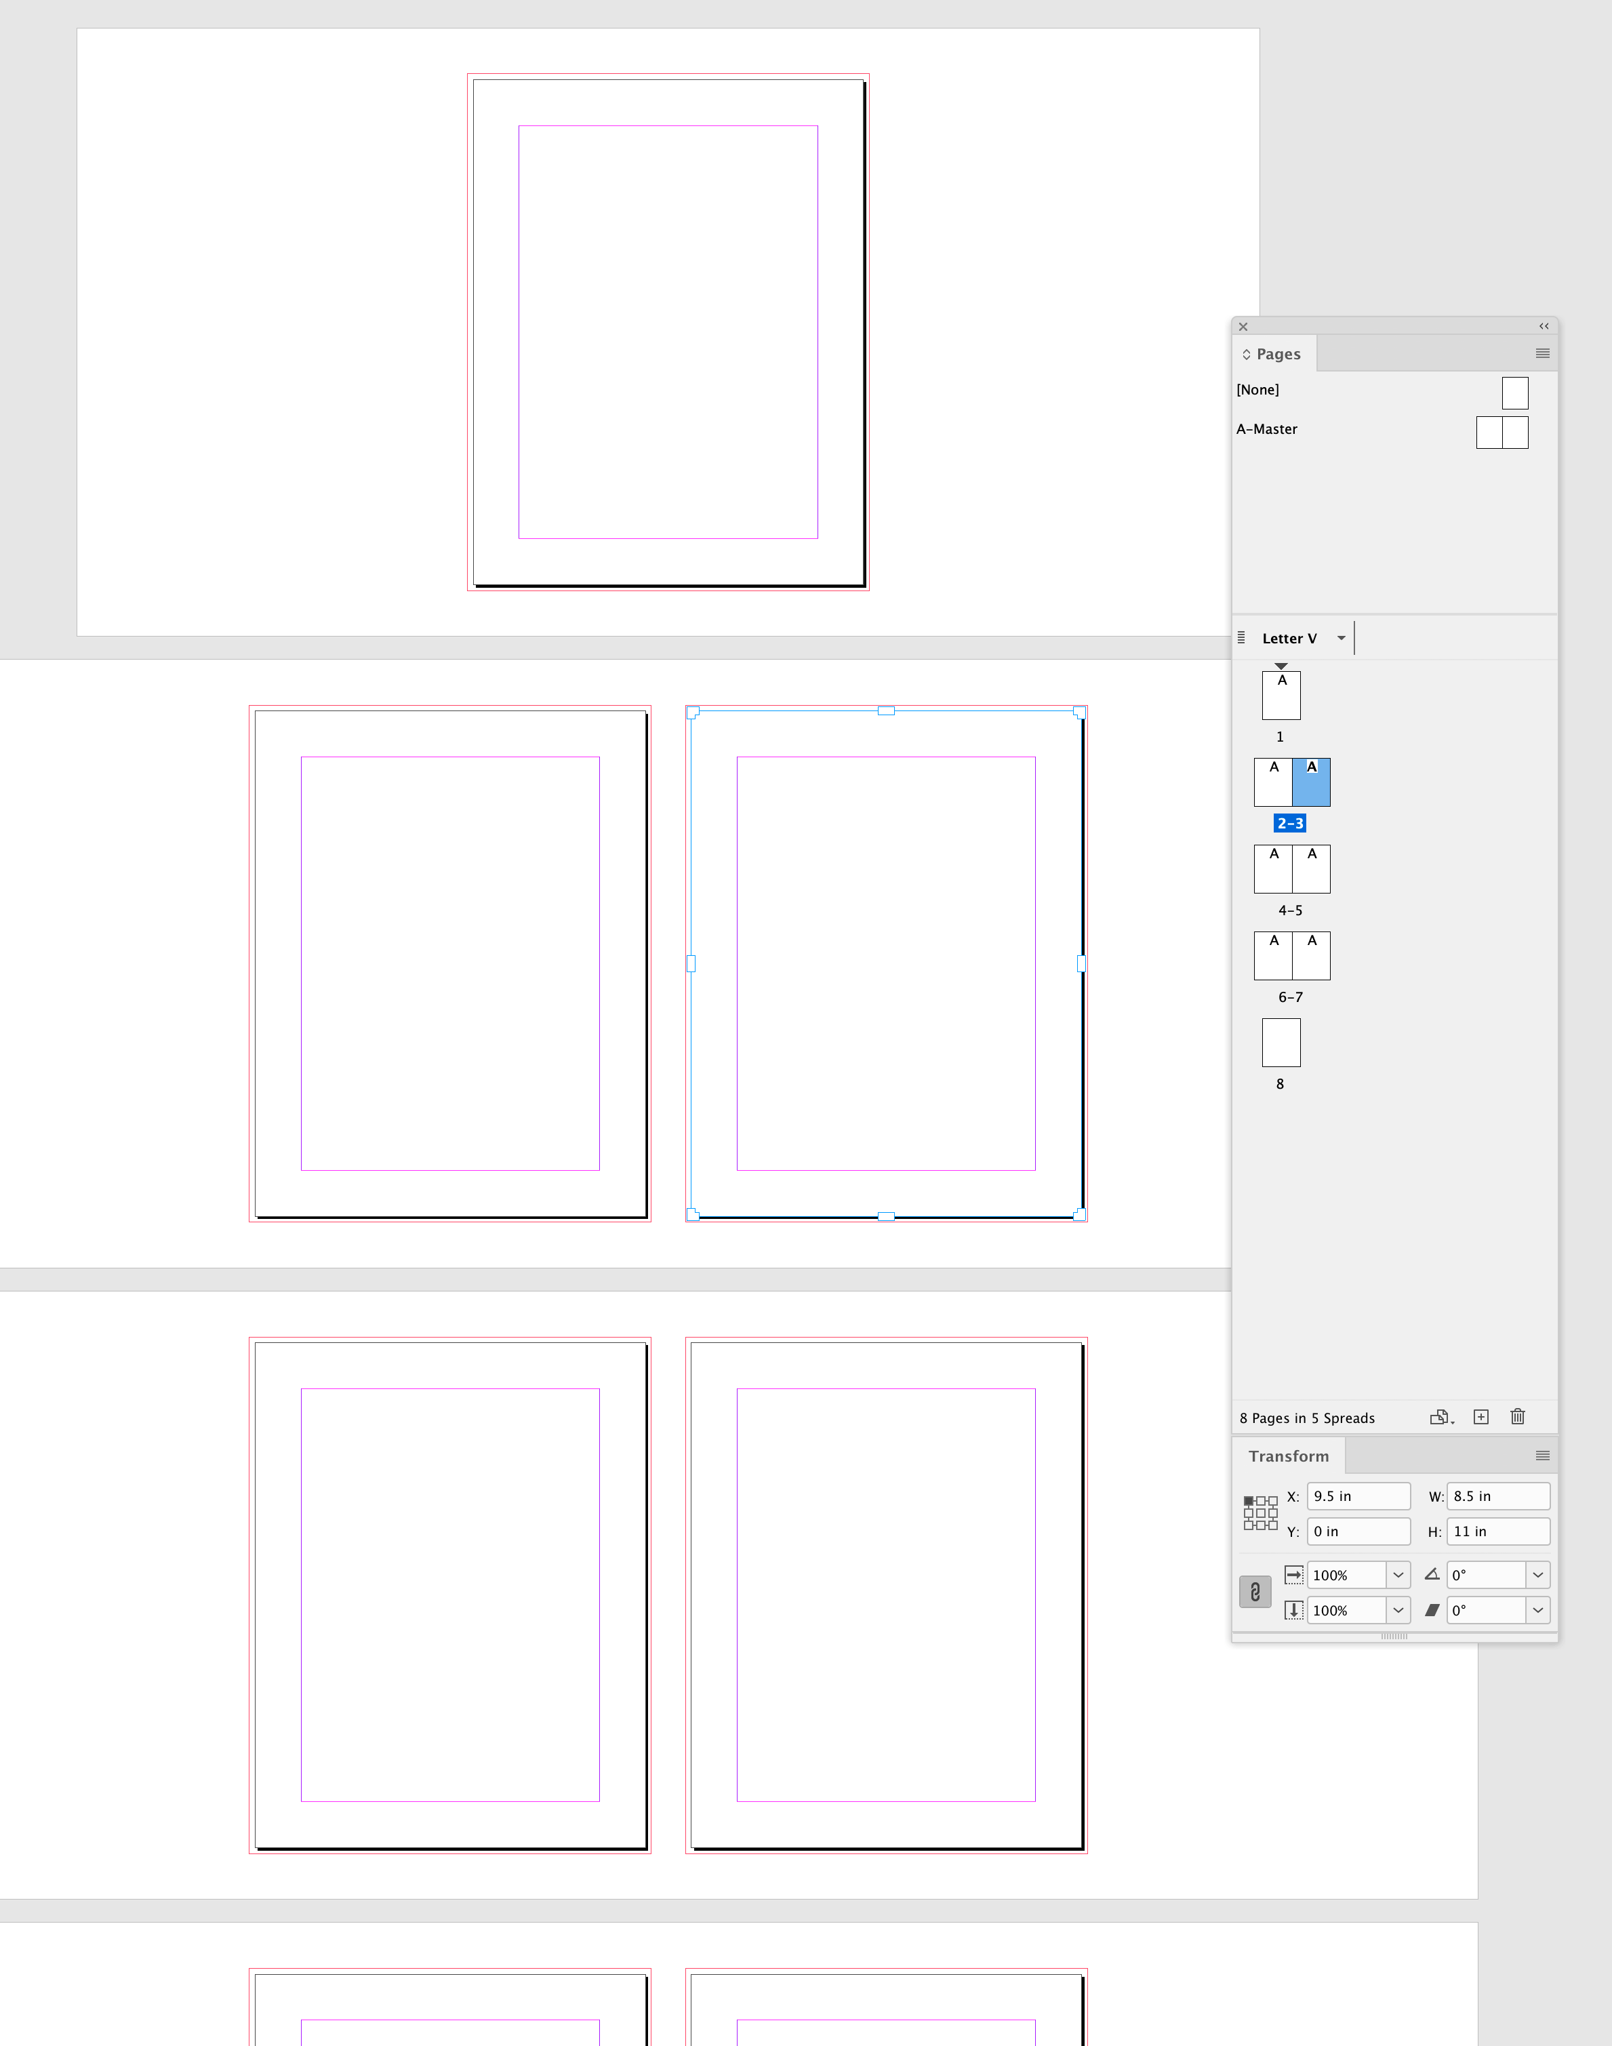Select the center reference point
The image size is (1612, 2046).
click(1261, 1512)
